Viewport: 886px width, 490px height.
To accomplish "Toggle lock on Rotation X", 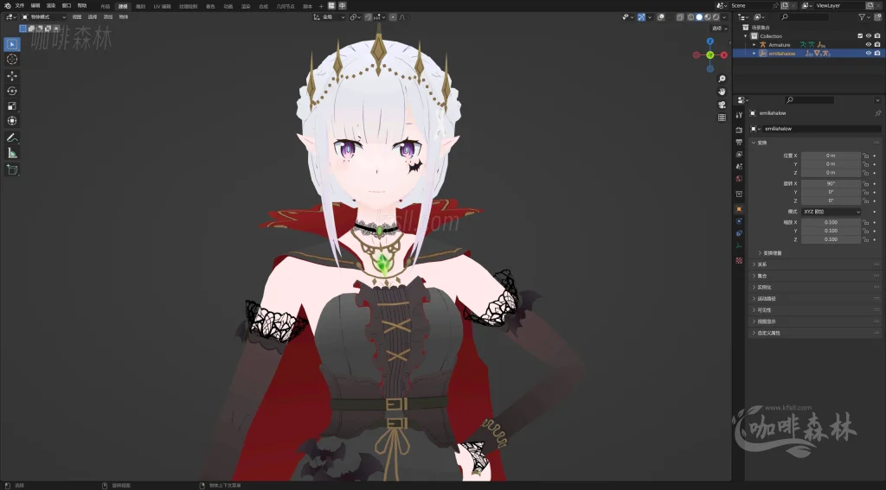I will [865, 183].
